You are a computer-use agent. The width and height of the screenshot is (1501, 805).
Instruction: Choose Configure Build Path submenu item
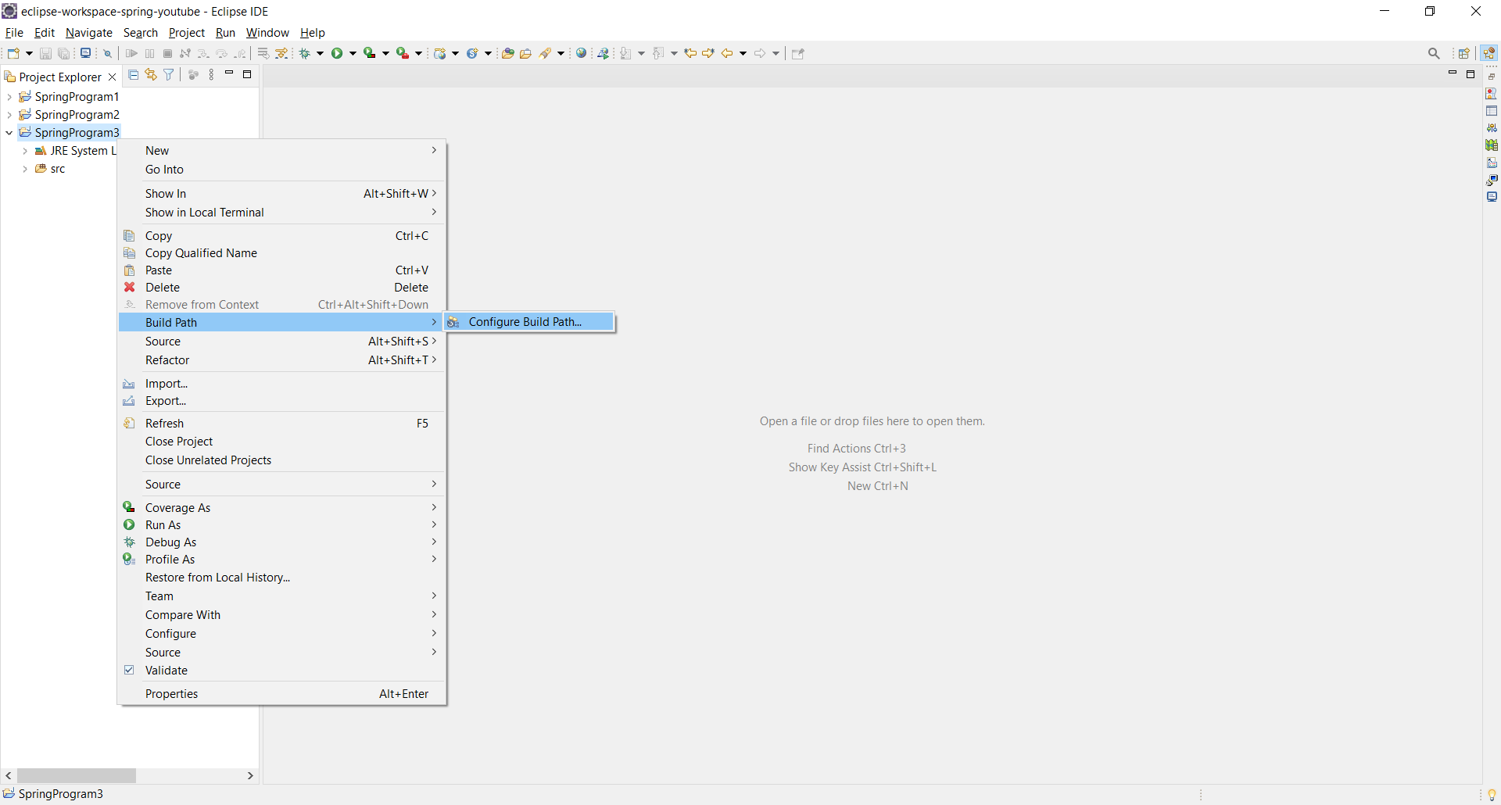pos(529,322)
